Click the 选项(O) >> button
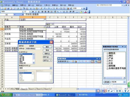The height and width of the screenshot is (97, 130). pos(47,61)
